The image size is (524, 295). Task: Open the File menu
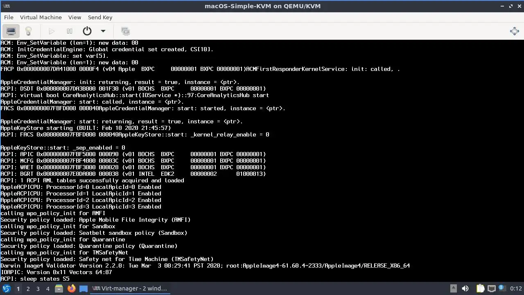(9, 17)
